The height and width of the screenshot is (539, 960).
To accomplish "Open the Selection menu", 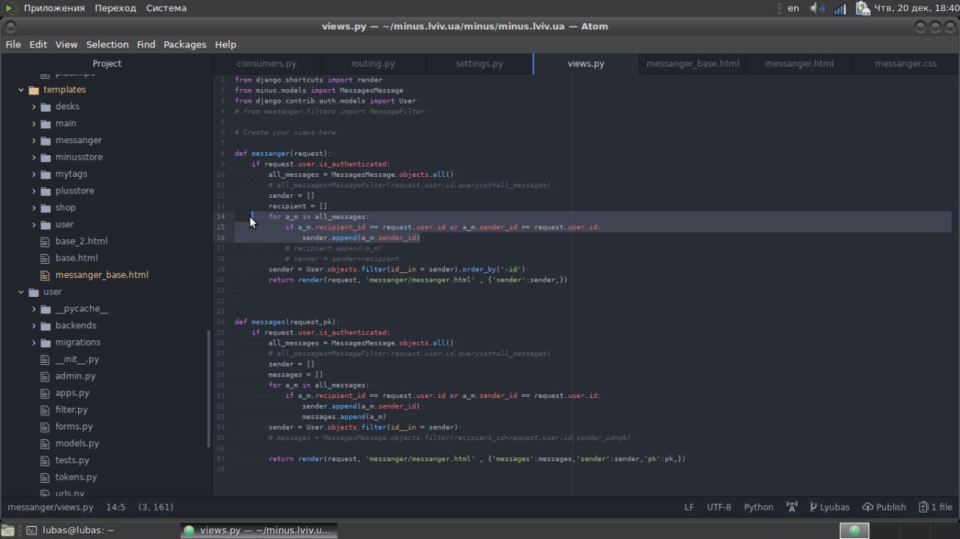I will [x=107, y=44].
